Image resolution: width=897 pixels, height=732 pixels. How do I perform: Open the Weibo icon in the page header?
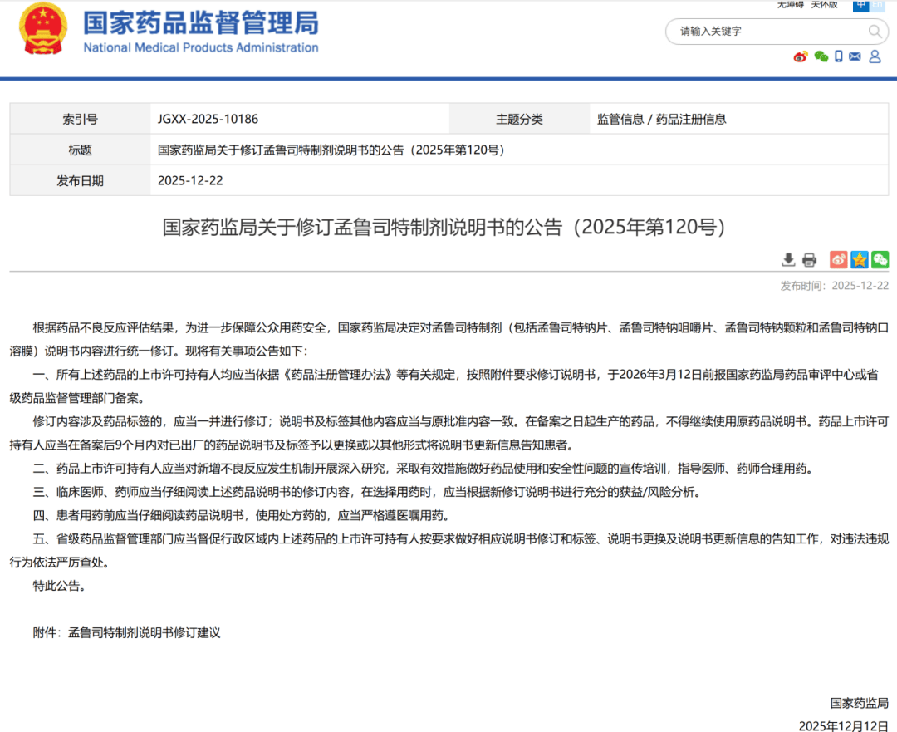click(800, 56)
